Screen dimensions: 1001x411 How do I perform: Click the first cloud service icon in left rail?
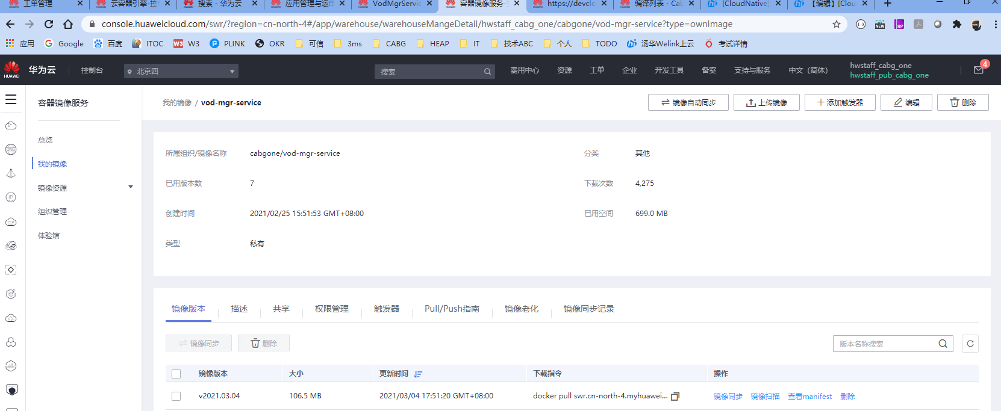coord(11,125)
